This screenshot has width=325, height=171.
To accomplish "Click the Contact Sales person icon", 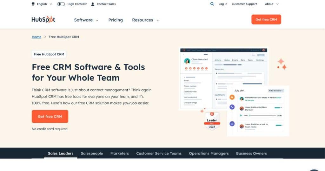I will pos(93,4).
